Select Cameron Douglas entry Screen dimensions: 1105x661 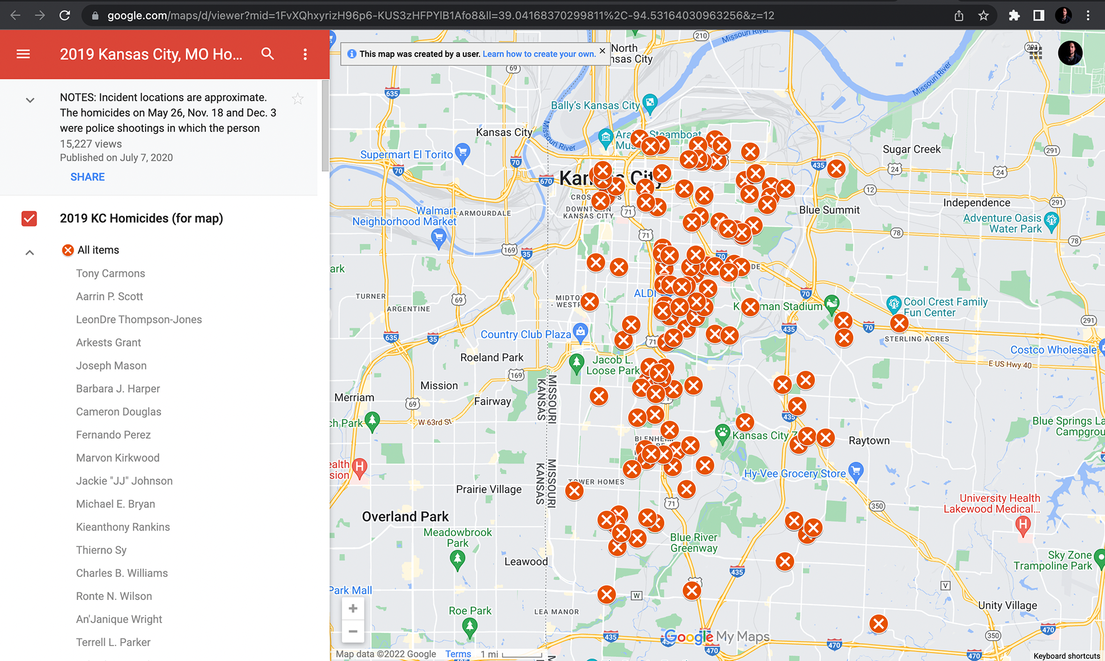(119, 412)
